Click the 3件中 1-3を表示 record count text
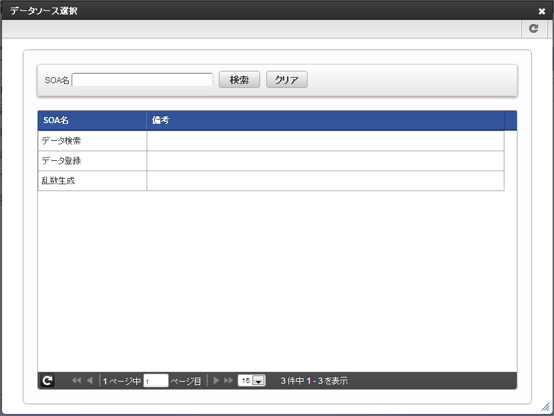Screen dimensions: 554x416 click(314, 381)
